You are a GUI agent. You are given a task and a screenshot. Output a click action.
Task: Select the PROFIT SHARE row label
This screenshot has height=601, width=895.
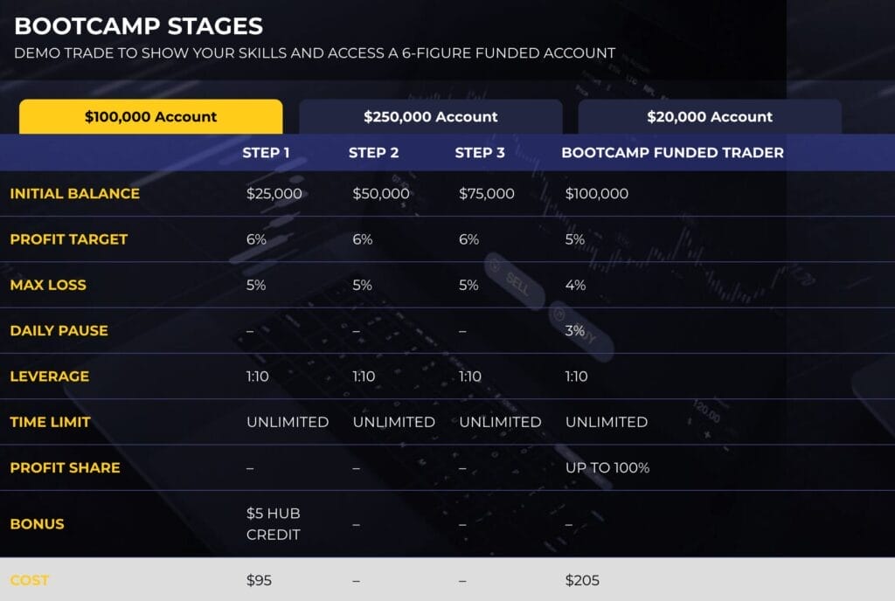[x=65, y=467]
